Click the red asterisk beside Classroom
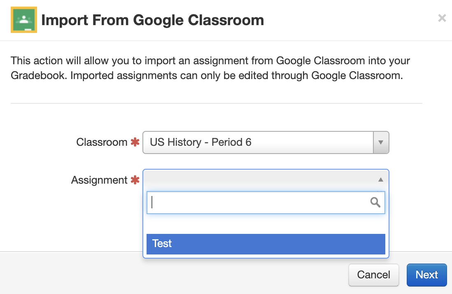The width and height of the screenshot is (452, 294). [x=135, y=142]
